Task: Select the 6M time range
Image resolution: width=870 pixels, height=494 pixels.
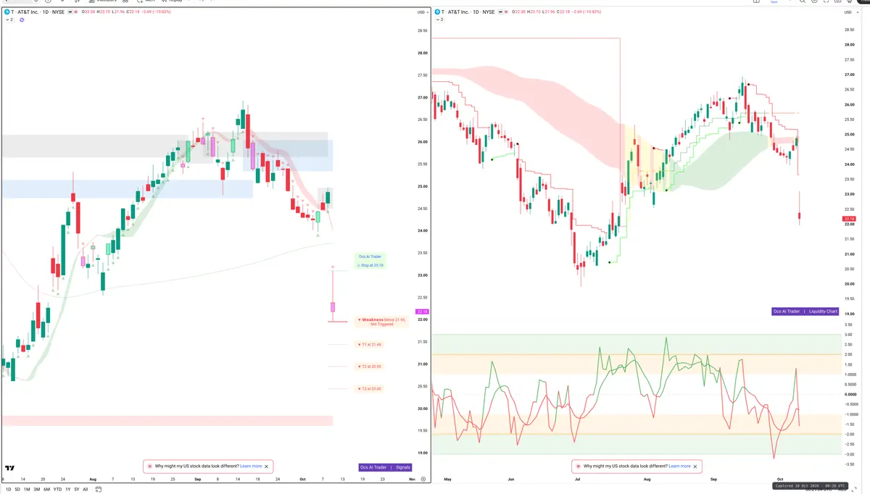Action: [47, 489]
